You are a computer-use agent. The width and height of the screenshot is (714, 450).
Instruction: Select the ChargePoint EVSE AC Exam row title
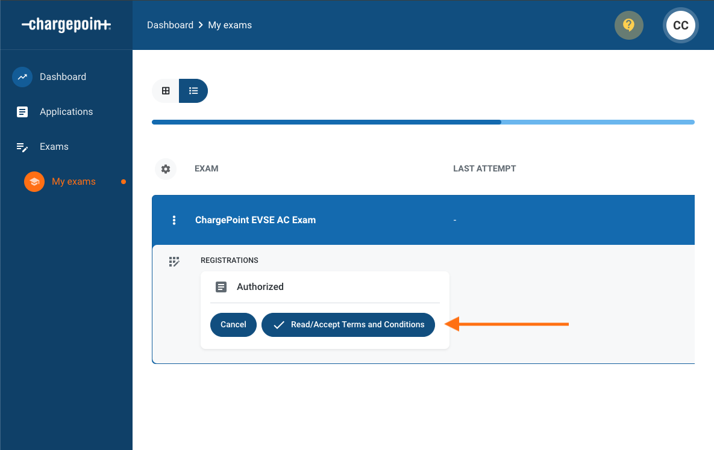tap(255, 220)
